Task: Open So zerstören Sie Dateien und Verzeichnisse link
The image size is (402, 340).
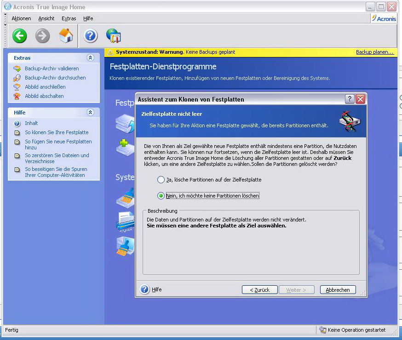Action: pos(57,159)
